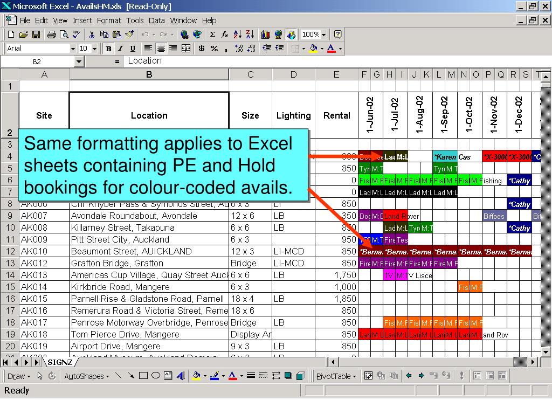Screen dimensions: 552x414
Task: Click the Increase Decimal icon
Action: coord(239,49)
